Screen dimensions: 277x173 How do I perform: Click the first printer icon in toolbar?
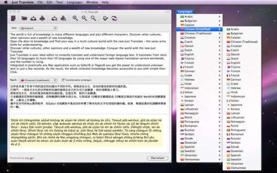click(42, 18)
